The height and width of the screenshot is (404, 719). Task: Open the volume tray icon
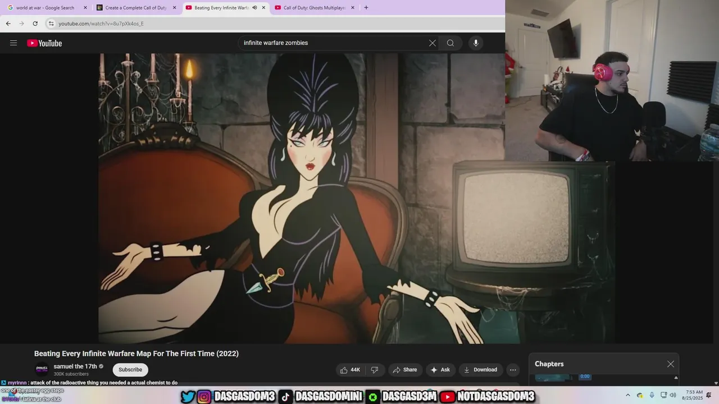[x=673, y=396]
